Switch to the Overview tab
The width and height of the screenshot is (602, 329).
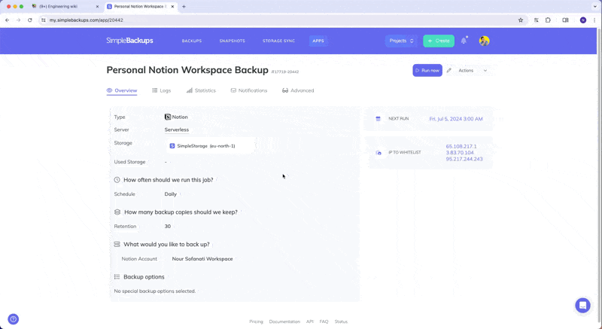(x=122, y=90)
